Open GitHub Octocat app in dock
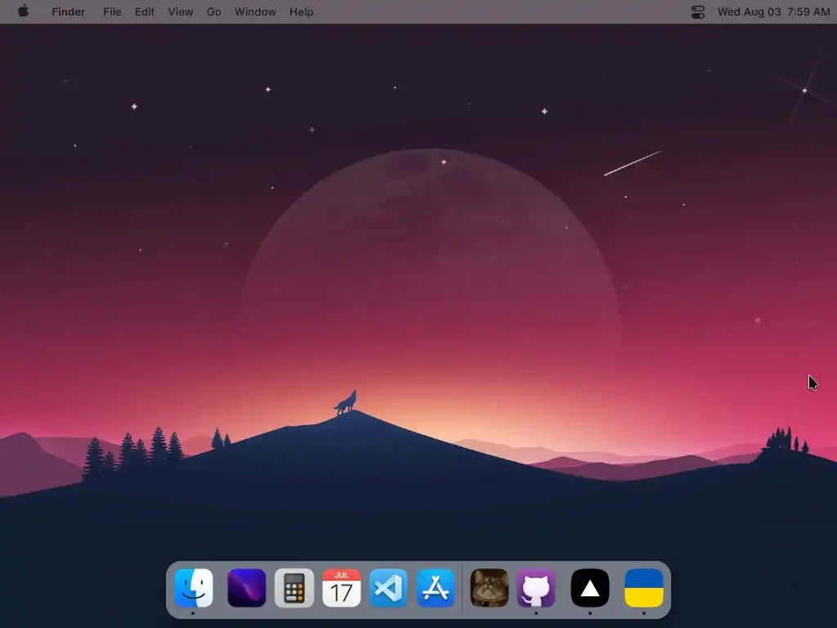The height and width of the screenshot is (628, 837). pos(536,588)
